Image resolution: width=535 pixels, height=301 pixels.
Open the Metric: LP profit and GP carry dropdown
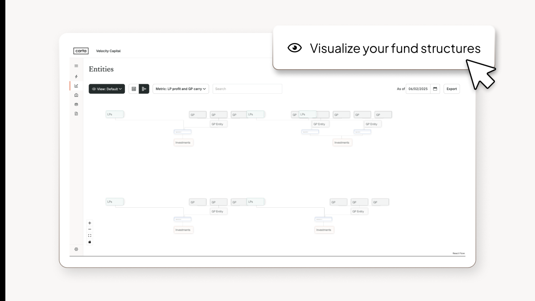click(181, 89)
